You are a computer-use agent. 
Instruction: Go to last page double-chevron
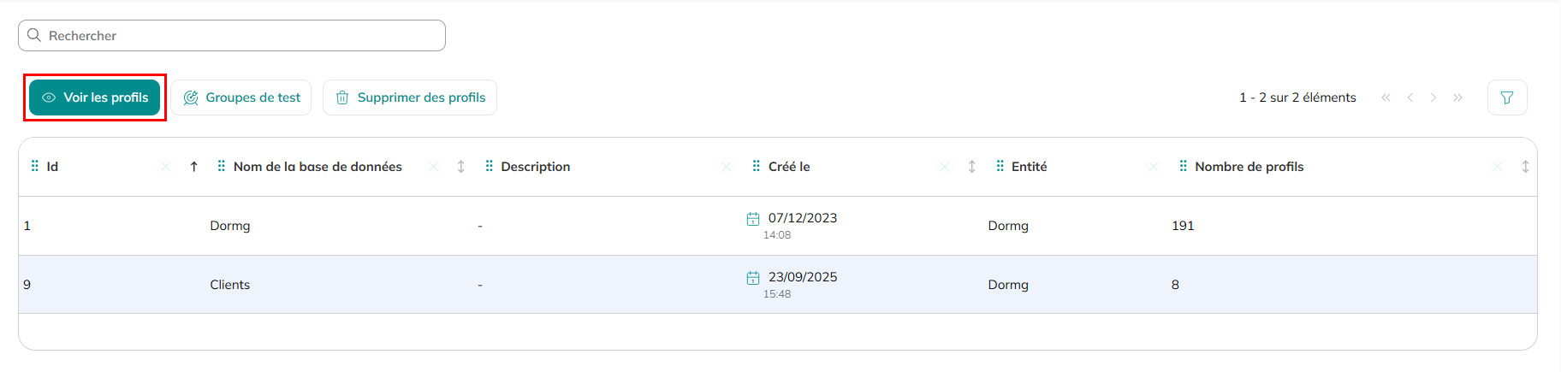1457,97
